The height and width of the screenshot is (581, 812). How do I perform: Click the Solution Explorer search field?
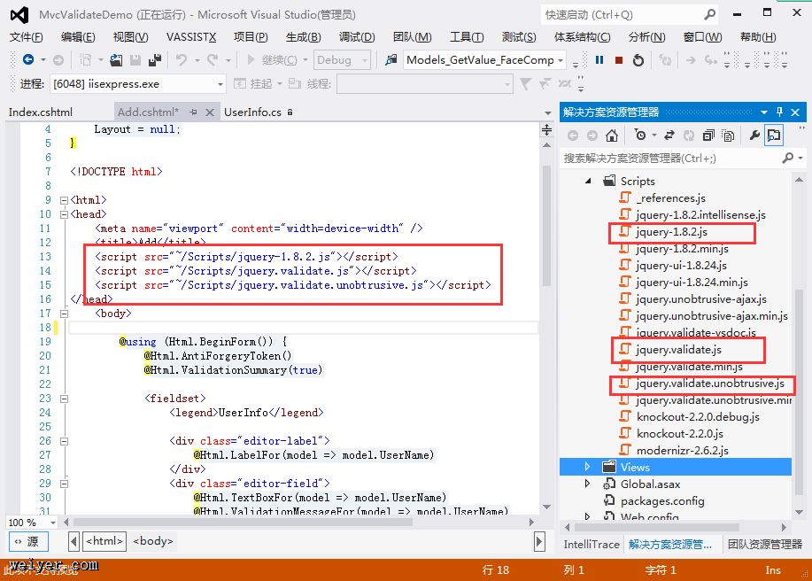[x=669, y=159]
